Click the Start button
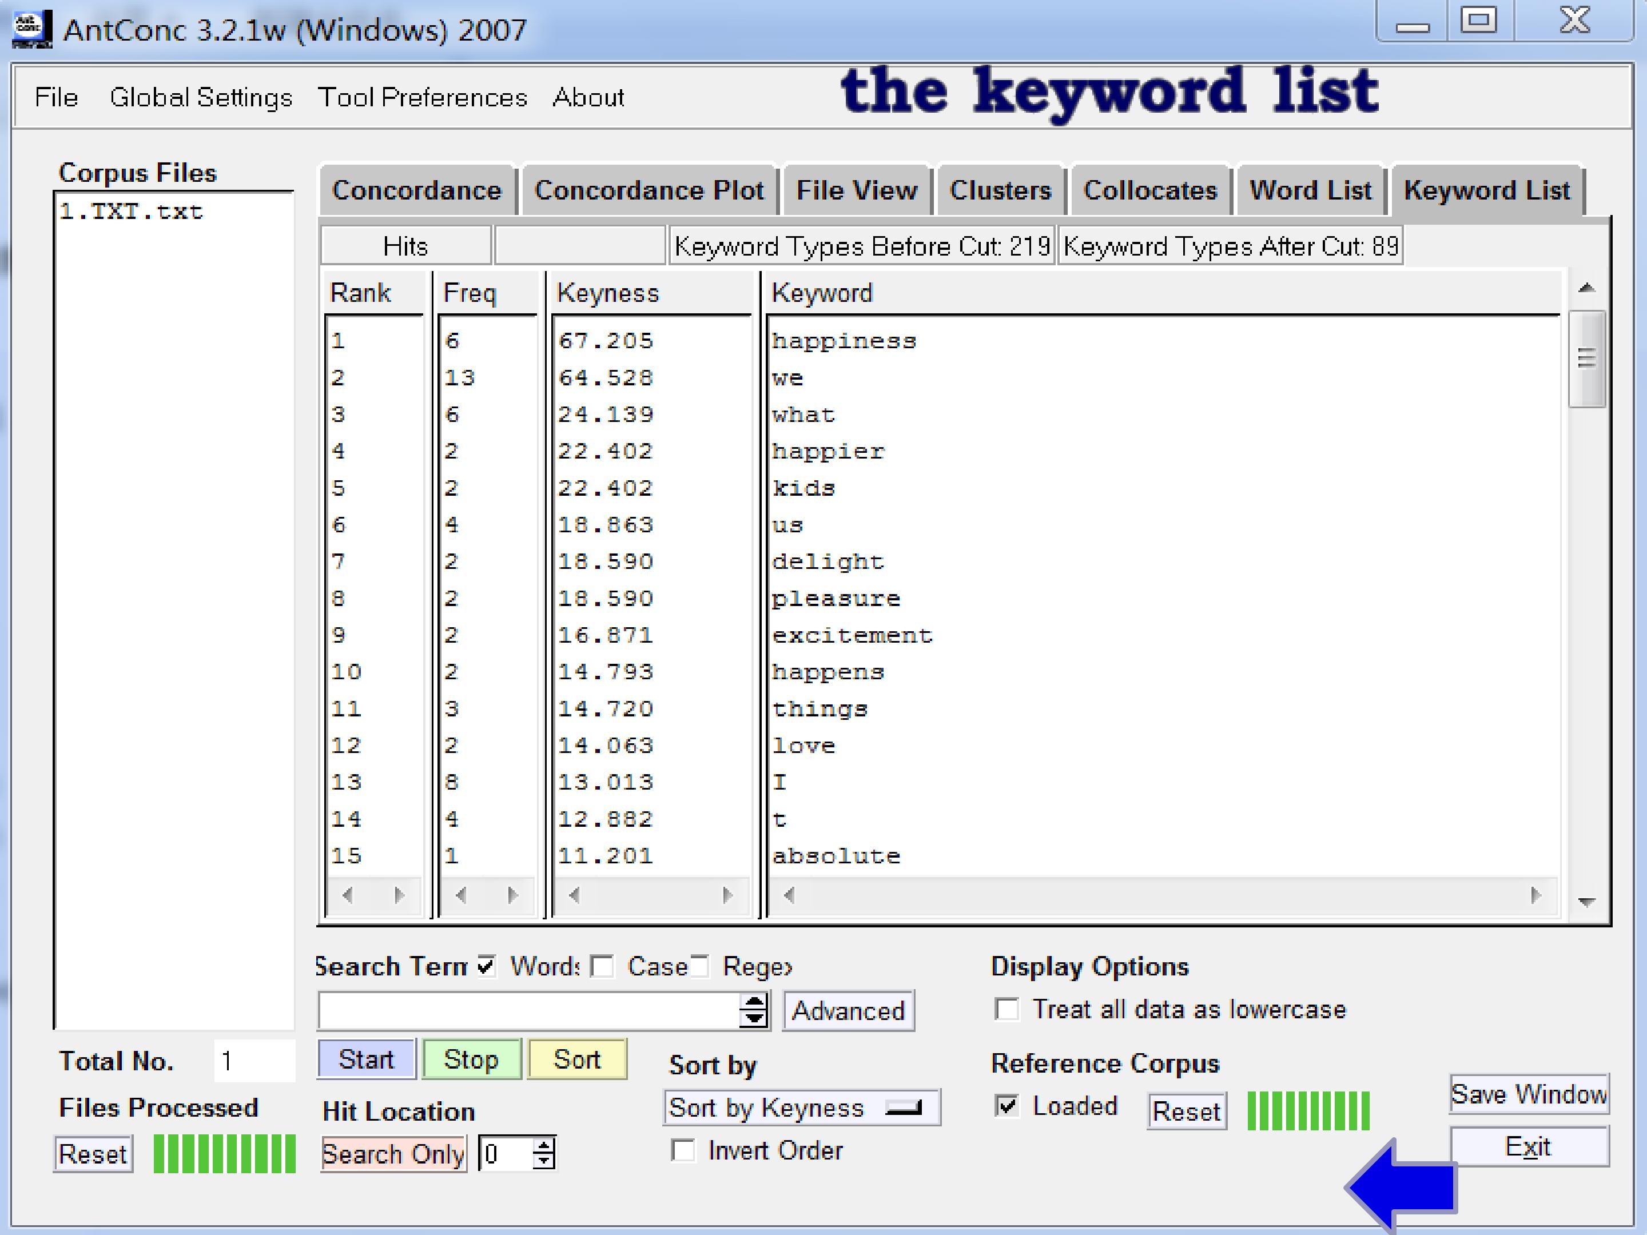1647x1235 pixels. (367, 1058)
